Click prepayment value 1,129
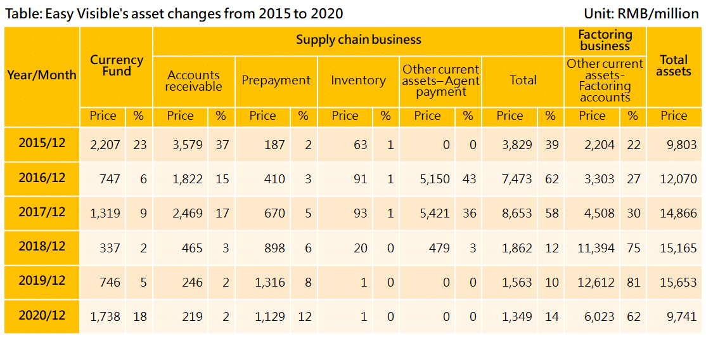The image size is (706, 338). coord(270,317)
